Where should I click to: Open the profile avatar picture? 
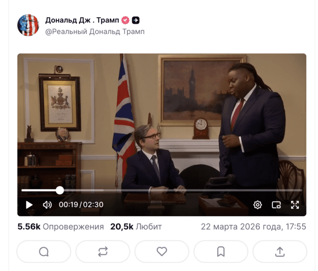28,25
